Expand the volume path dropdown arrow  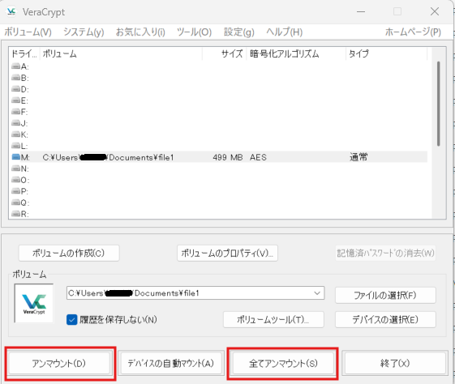tap(317, 293)
